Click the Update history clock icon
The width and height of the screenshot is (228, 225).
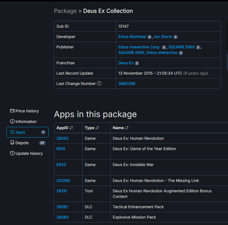(12, 153)
